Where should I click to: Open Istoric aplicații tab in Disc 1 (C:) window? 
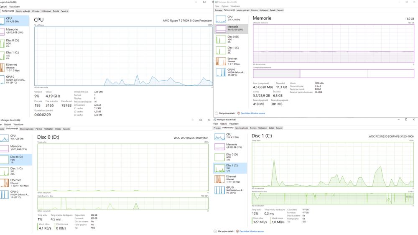click(x=242, y=128)
